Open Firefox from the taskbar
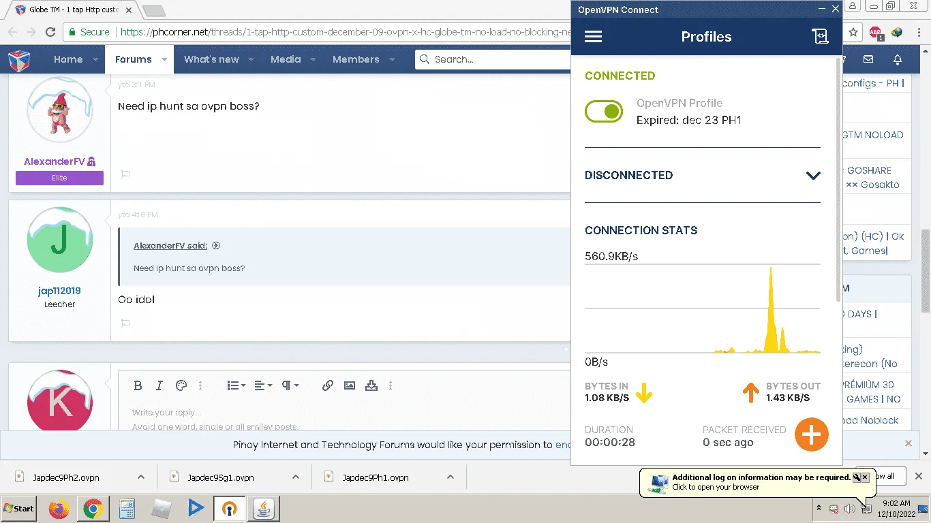The width and height of the screenshot is (931, 523). (59, 509)
